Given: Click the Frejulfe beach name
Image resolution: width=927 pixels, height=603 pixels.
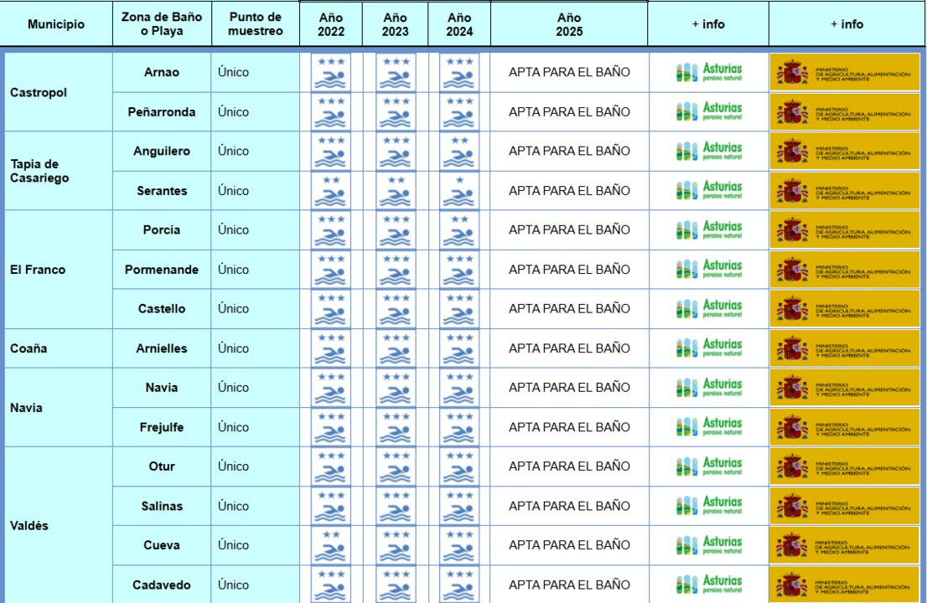Looking at the screenshot, I should tap(162, 427).
